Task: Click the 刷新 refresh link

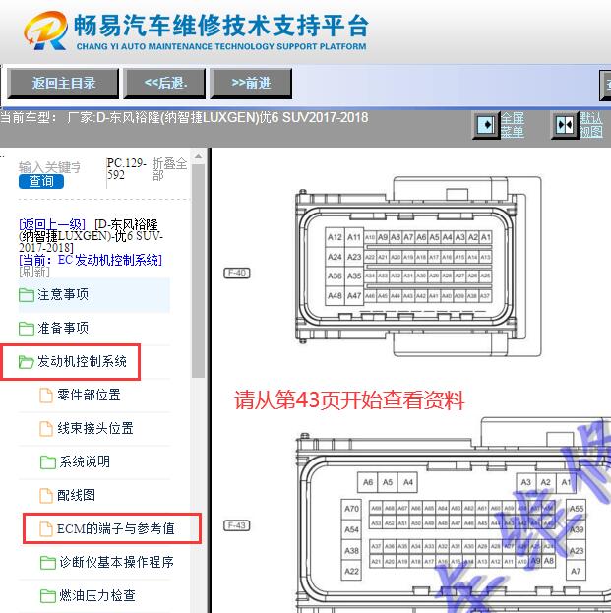Action: point(34,272)
